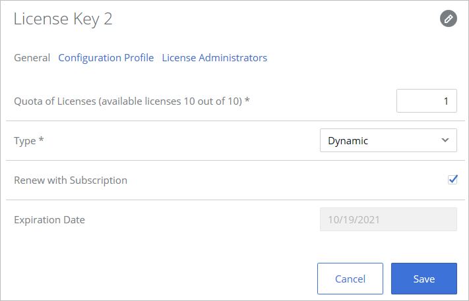This screenshot has height=301, width=469.
Task: Click the Expiration Date label
Action: 49,219
